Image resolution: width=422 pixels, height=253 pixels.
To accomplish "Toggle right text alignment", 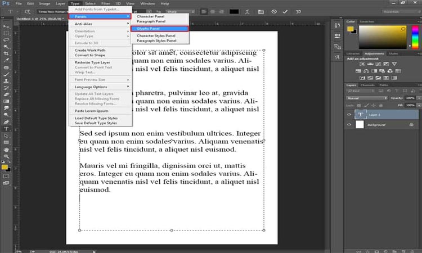I will (221, 12).
